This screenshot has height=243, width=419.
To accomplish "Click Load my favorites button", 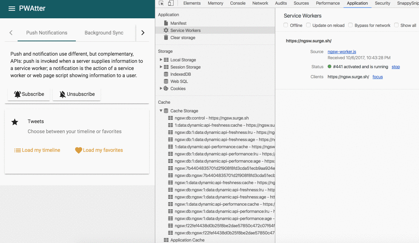I will pyautogui.click(x=99, y=150).
